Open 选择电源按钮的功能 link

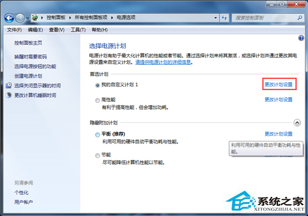pos(35,66)
